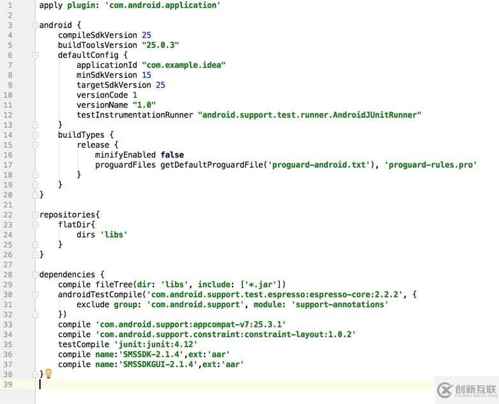The height and width of the screenshot is (404, 499).
Task: Collapse the buildTypes block fold marker
Action: tap(35, 135)
